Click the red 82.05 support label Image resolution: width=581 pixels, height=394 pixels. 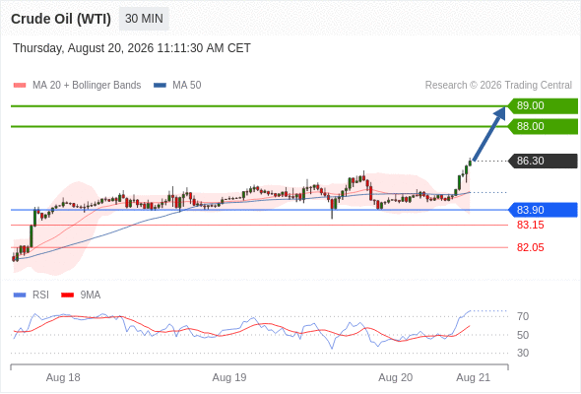(530, 247)
